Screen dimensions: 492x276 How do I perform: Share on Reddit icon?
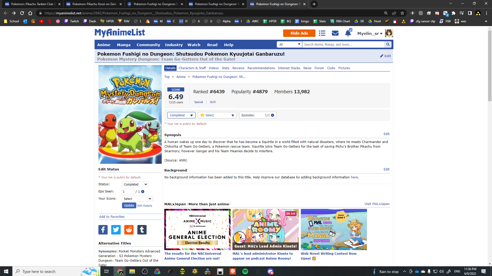tap(129, 230)
